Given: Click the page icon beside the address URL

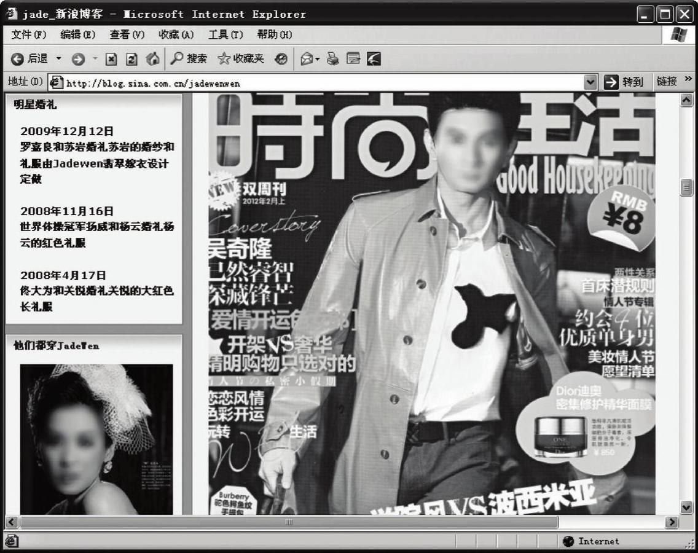Looking at the screenshot, I should tap(57, 82).
